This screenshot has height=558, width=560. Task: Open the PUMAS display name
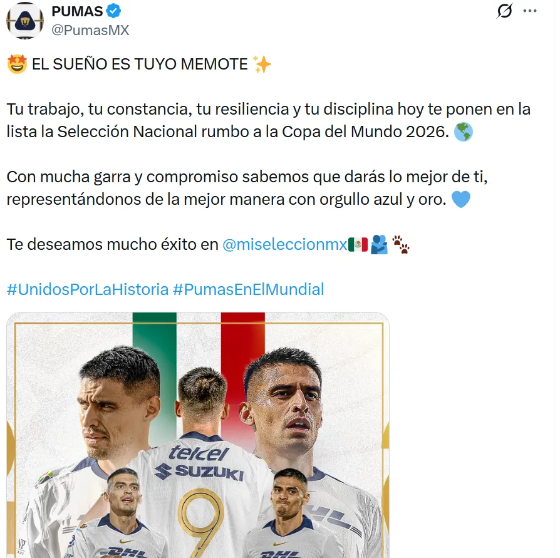tap(77, 11)
